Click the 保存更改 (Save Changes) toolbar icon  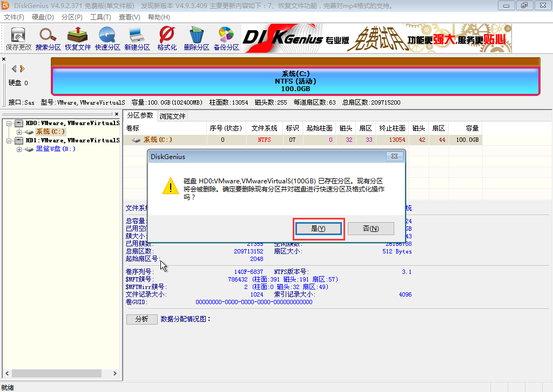click(x=18, y=38)
